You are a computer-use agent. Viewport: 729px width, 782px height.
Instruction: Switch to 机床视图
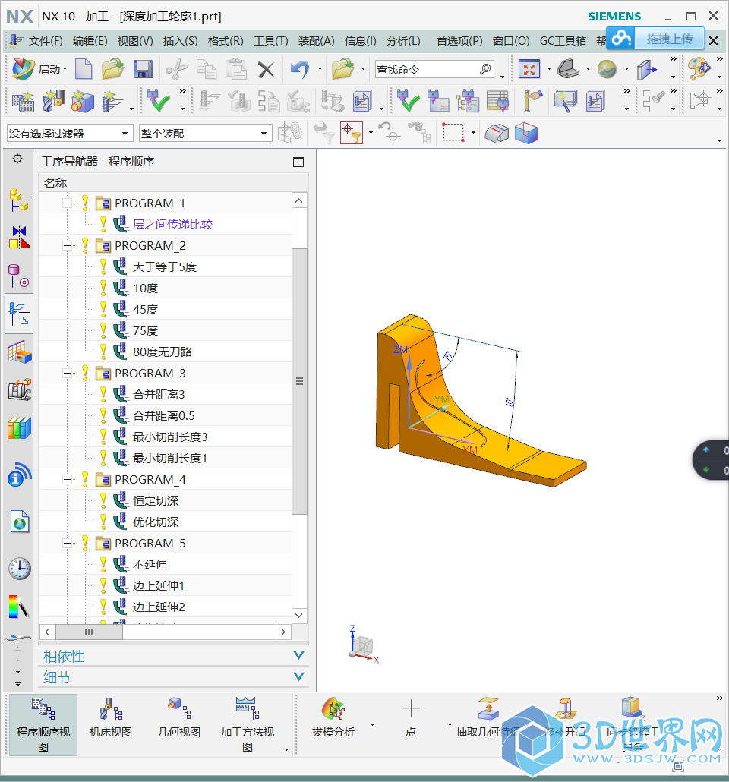(x=111, y=719)
